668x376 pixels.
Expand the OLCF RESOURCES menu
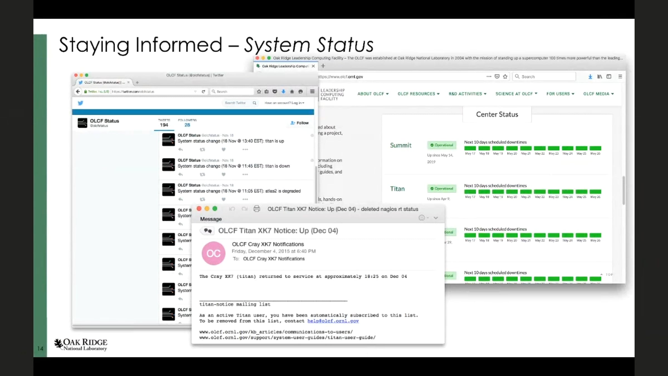click(419, 94)
